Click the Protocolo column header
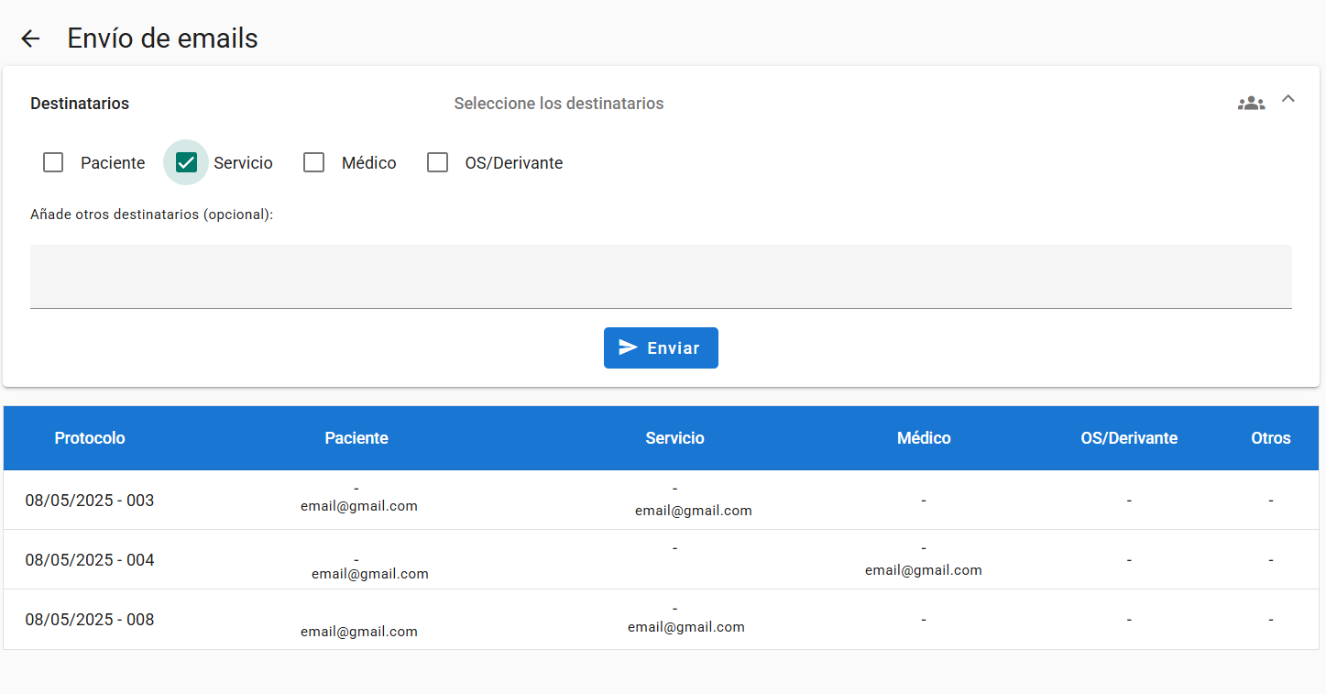 [x=90, y=438]
